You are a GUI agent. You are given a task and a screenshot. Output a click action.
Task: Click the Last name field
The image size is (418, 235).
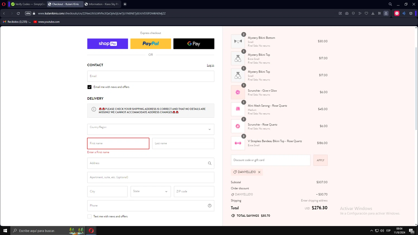click(183, 143)
